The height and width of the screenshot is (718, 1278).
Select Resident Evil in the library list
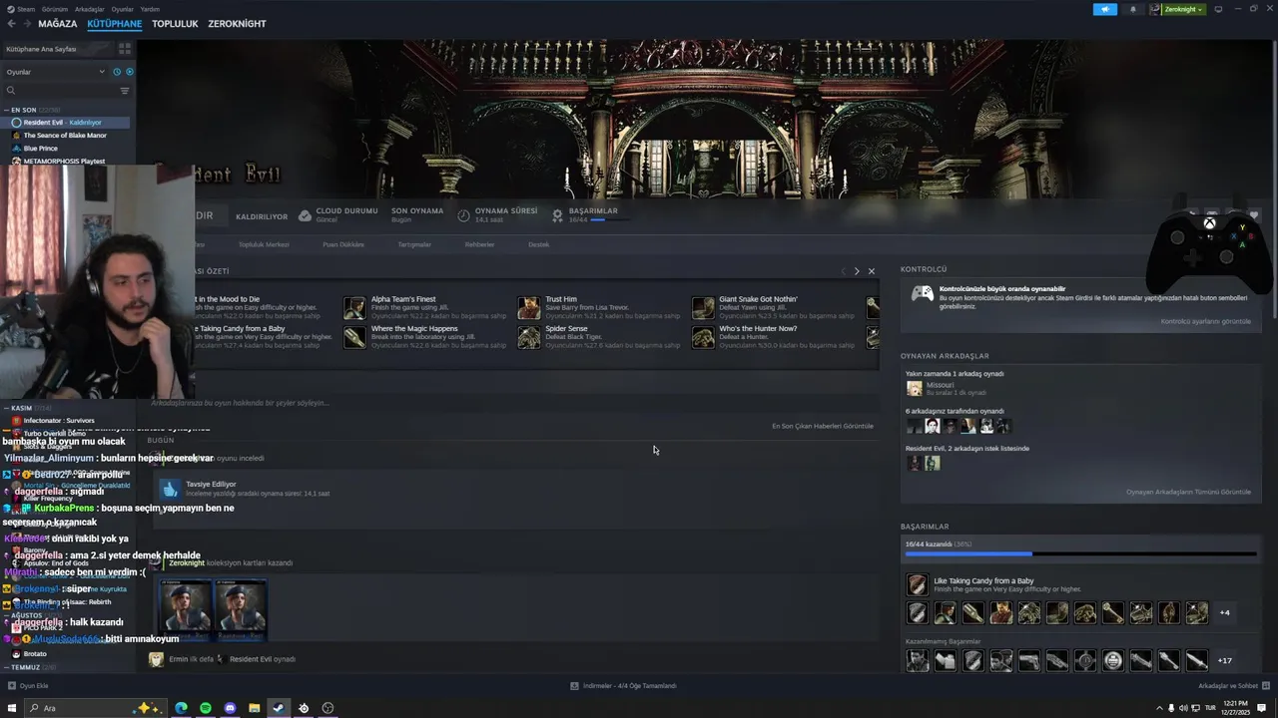pyautogui.click(x=68, y=123)
